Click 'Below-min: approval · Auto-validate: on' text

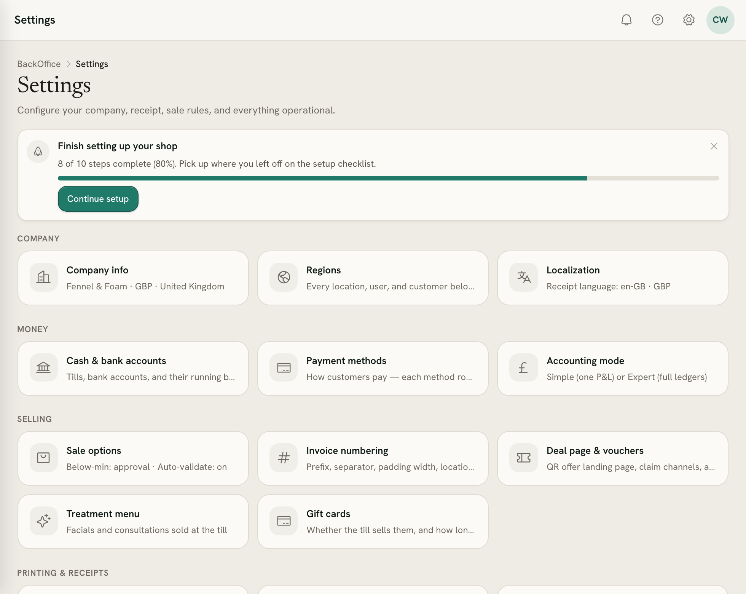tap(147, 467)
